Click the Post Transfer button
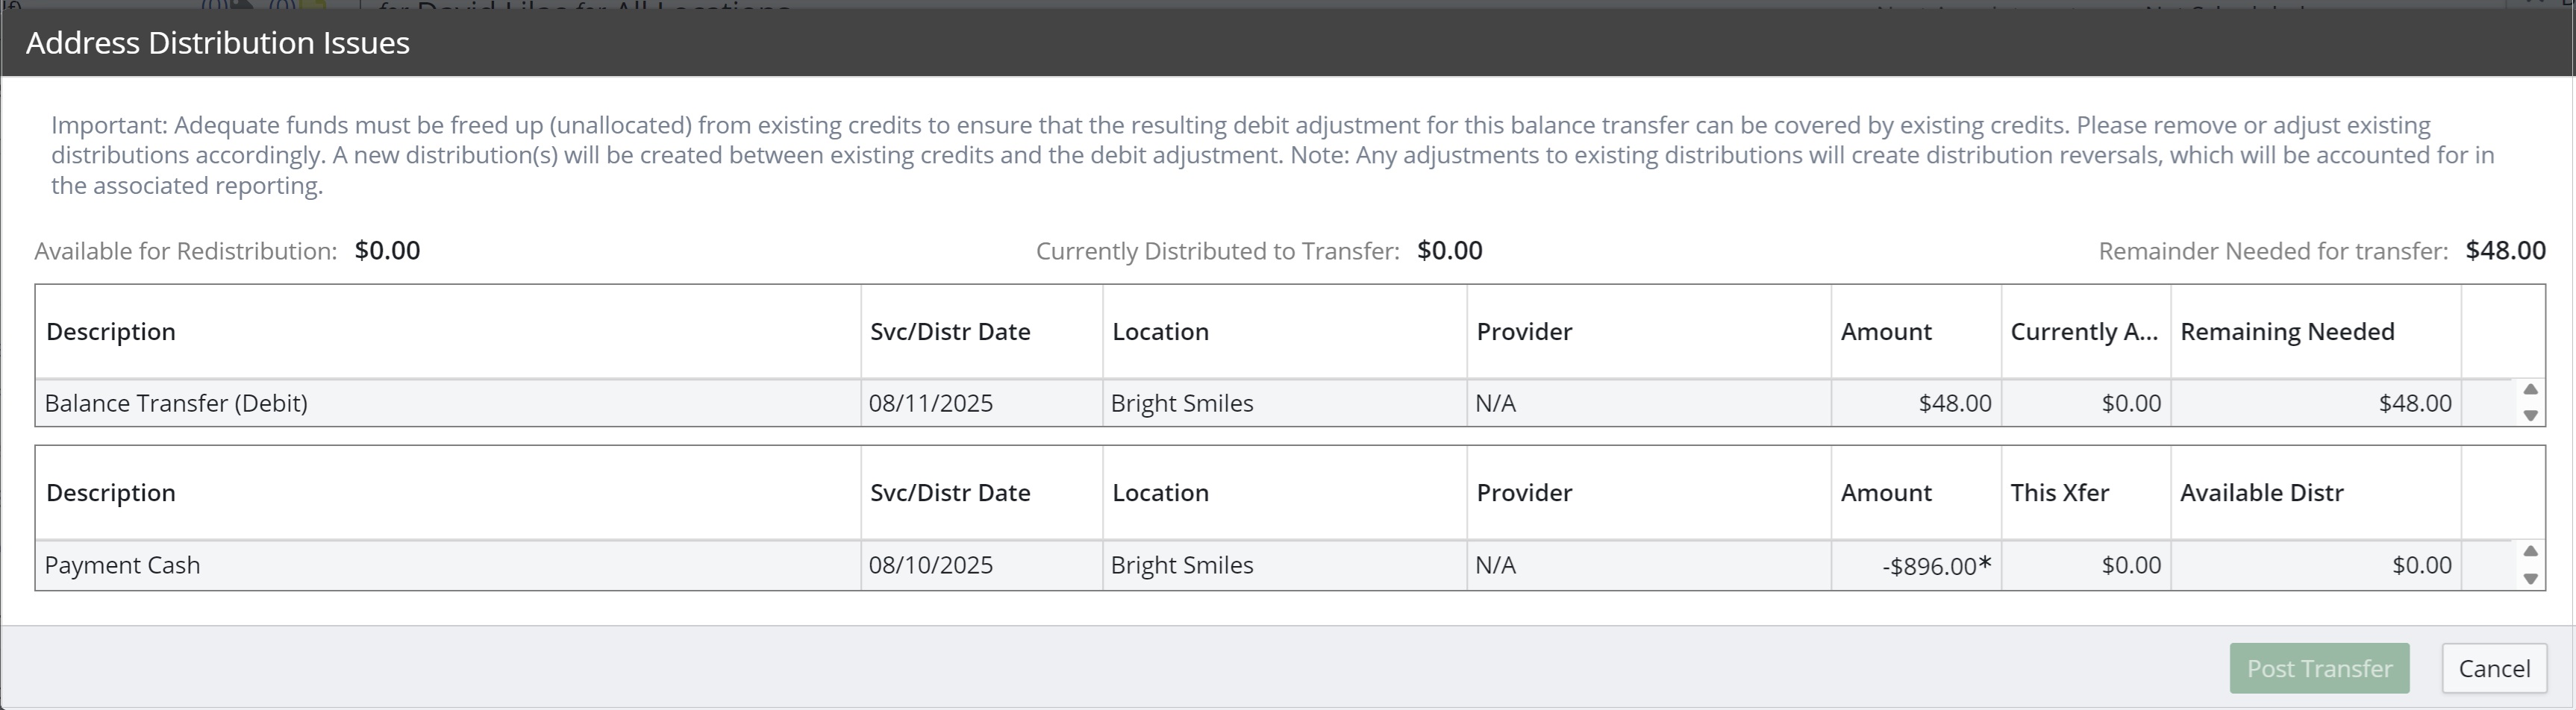 [2318, 668]
